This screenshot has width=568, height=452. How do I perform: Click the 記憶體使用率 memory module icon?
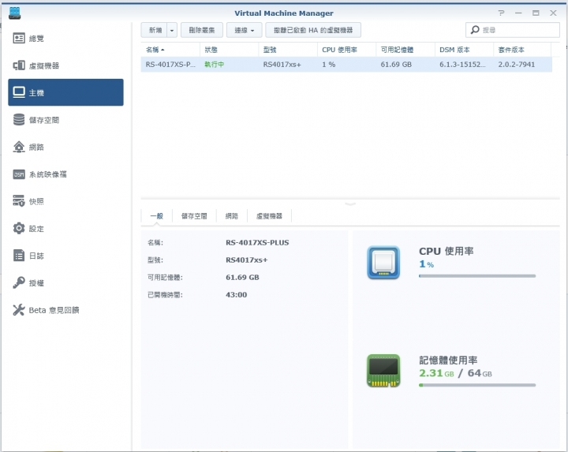(x=383, y=371)
